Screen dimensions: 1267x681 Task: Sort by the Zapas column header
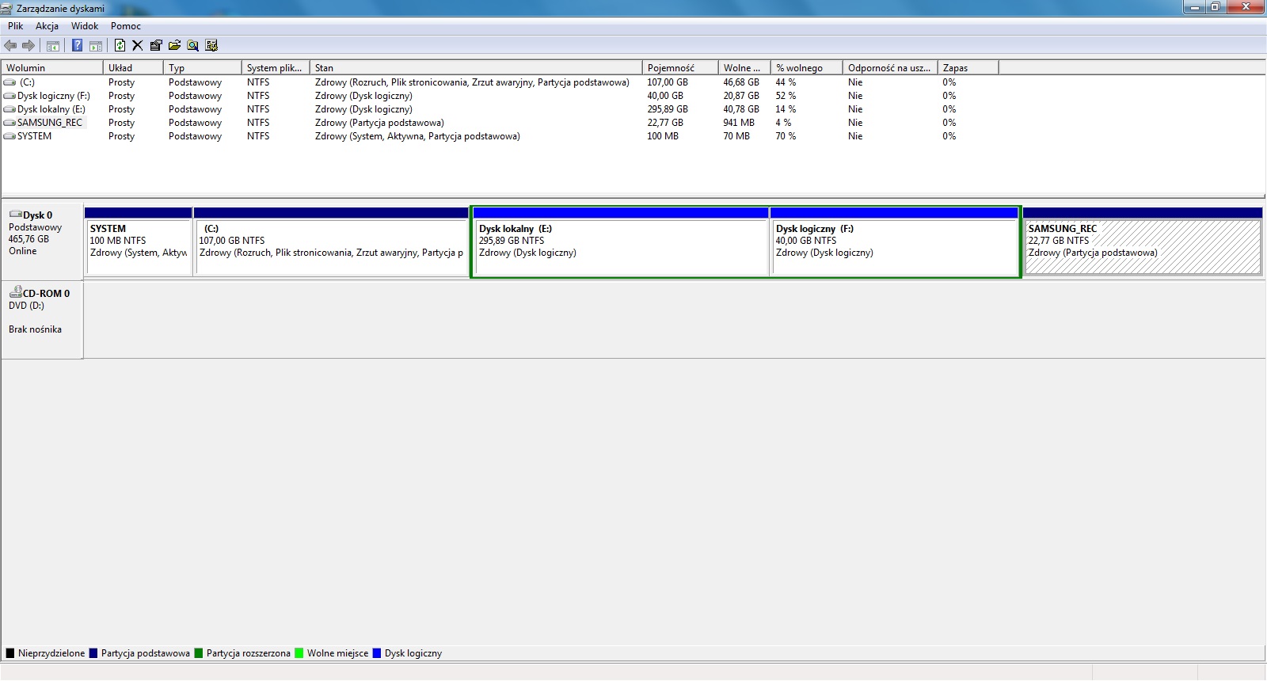(968, 68)
